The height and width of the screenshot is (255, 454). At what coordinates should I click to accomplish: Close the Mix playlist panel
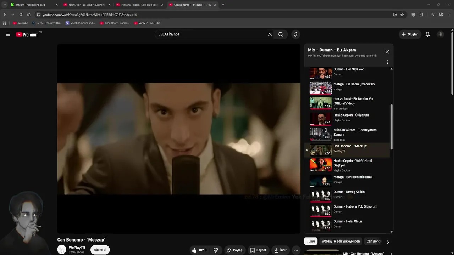point(387,52)
